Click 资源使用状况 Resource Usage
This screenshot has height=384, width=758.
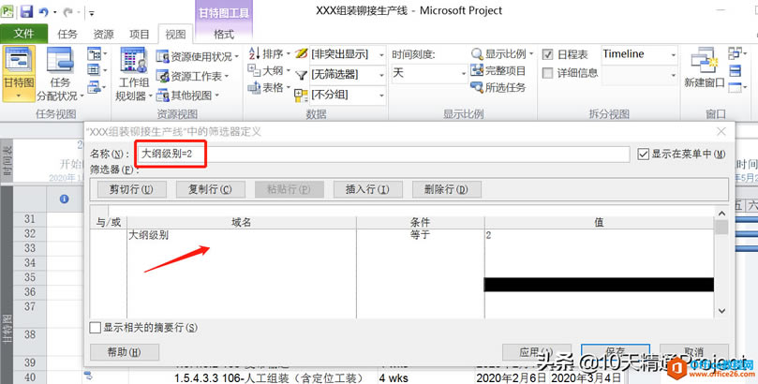point(198,56)
